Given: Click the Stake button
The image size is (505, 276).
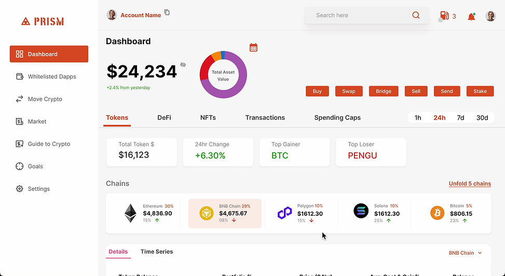Looking at the screenshot, I should pyautogui.click(x=480, y=91).
